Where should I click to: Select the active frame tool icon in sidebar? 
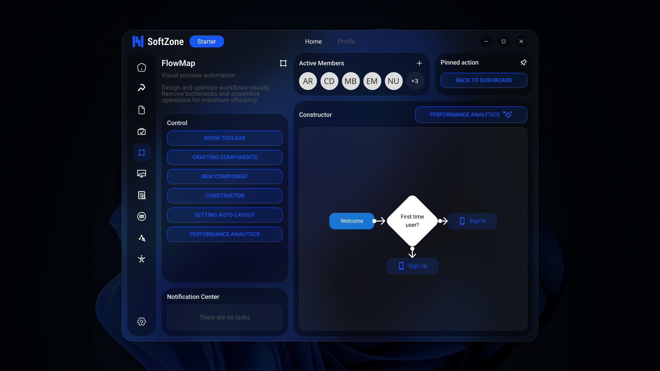[141, 153]
